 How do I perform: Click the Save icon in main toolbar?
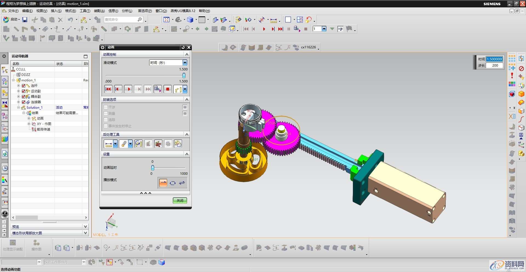(x=25, y=20)
